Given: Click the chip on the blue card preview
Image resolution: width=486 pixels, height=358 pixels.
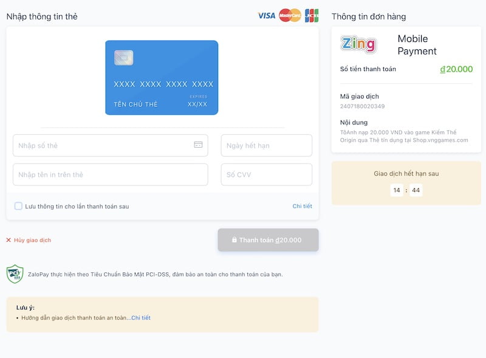Looking at the screenshot, I should 123,58.
